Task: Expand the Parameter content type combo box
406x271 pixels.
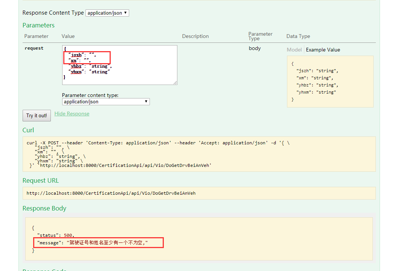Action: pyautogui.click(x=106, y=102)
